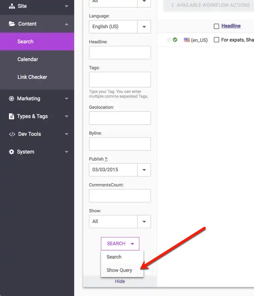This screenshot has height=296, width=254.
Task: Click the Tags input field
Action: tap(120, 80)
